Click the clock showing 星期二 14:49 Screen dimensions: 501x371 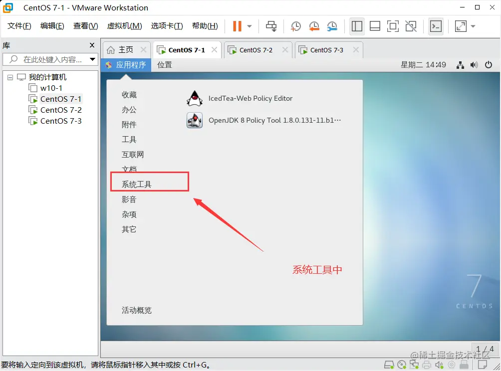423,65
